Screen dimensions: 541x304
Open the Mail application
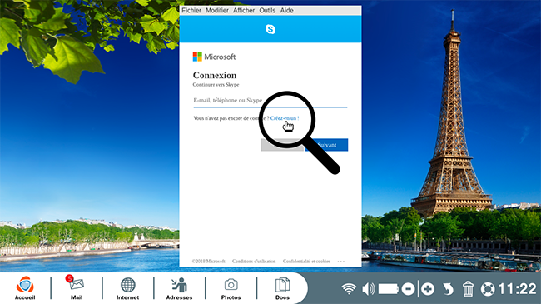point(77,288)
